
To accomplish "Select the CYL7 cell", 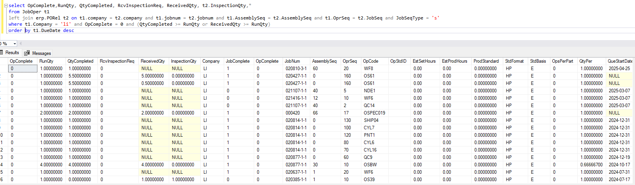I will [x=375, y=128].
